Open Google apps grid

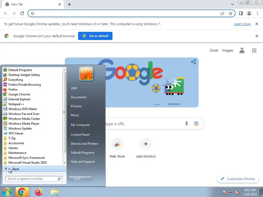(x=254, y=51)
